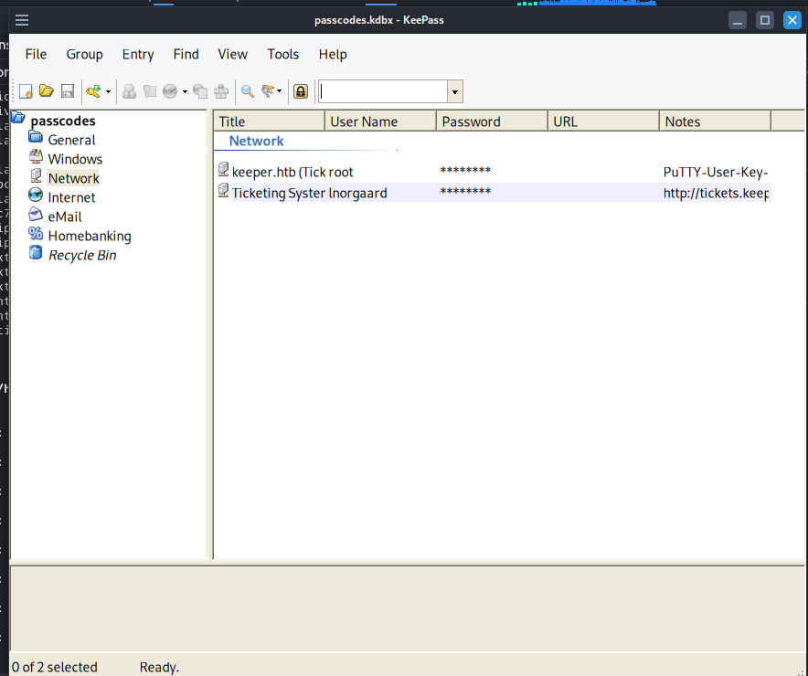
Task: Click the Find magnifier toolbar icon
Action: (248, 91)
